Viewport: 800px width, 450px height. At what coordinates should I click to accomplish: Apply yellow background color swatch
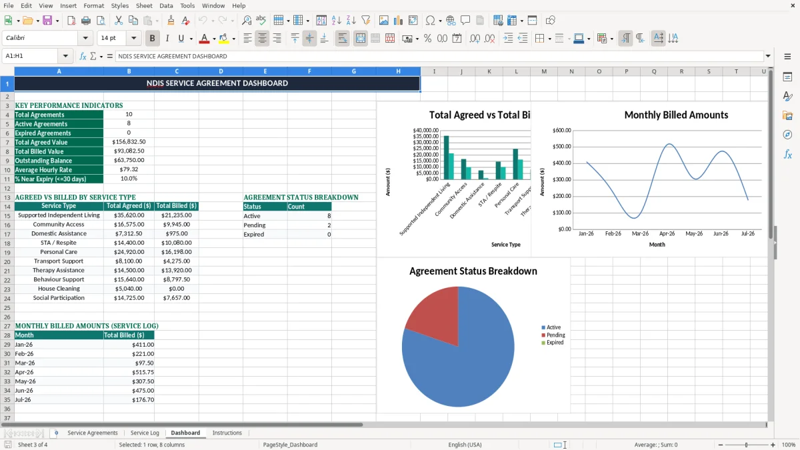click(x=224, y=39)
